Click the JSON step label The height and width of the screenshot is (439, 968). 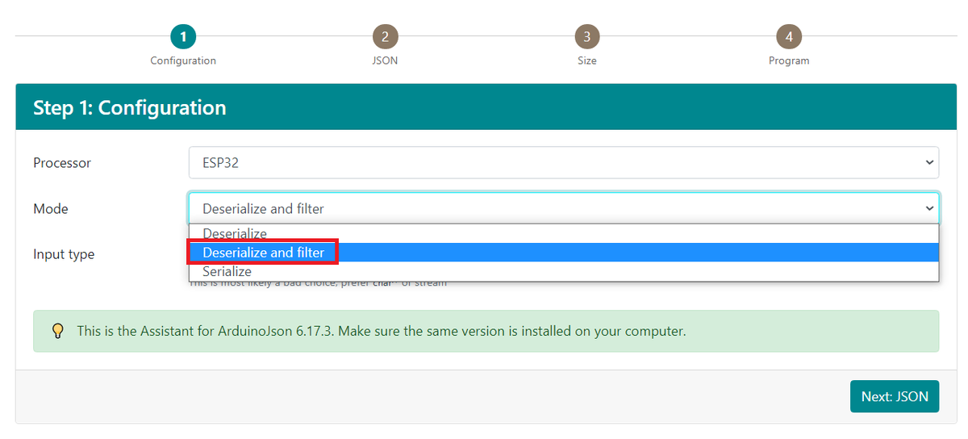click(385, 61)
